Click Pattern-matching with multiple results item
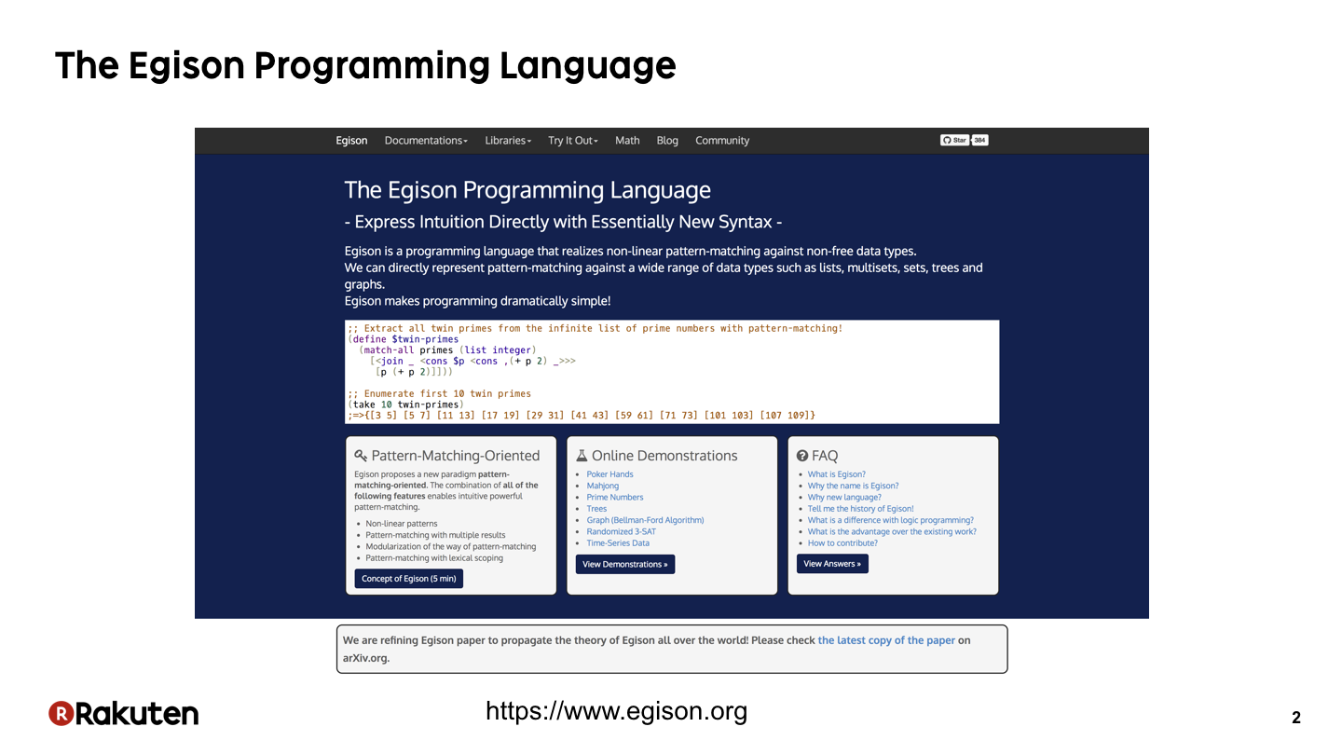 coord(435,535)
